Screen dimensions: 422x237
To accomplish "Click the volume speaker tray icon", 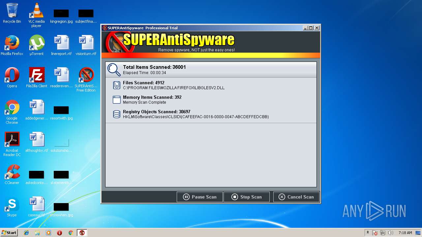I will pos(391,233).
